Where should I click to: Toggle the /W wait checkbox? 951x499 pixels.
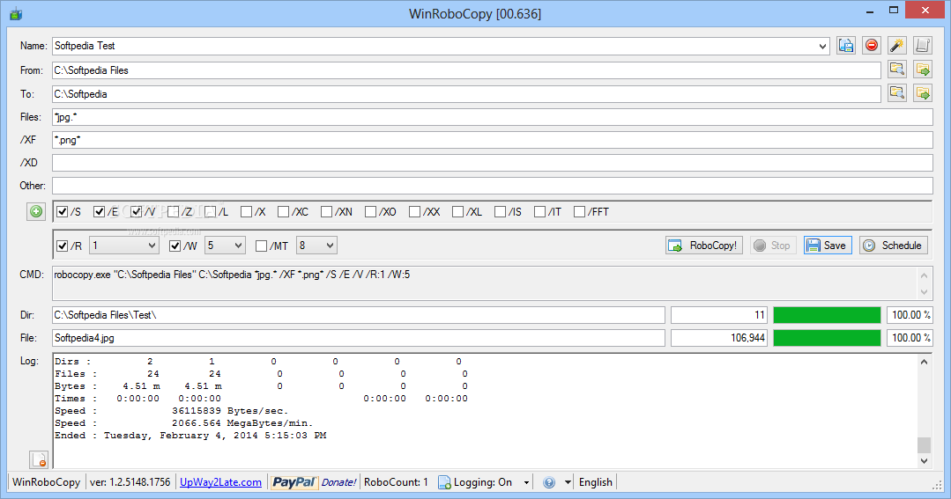(175, 246)
